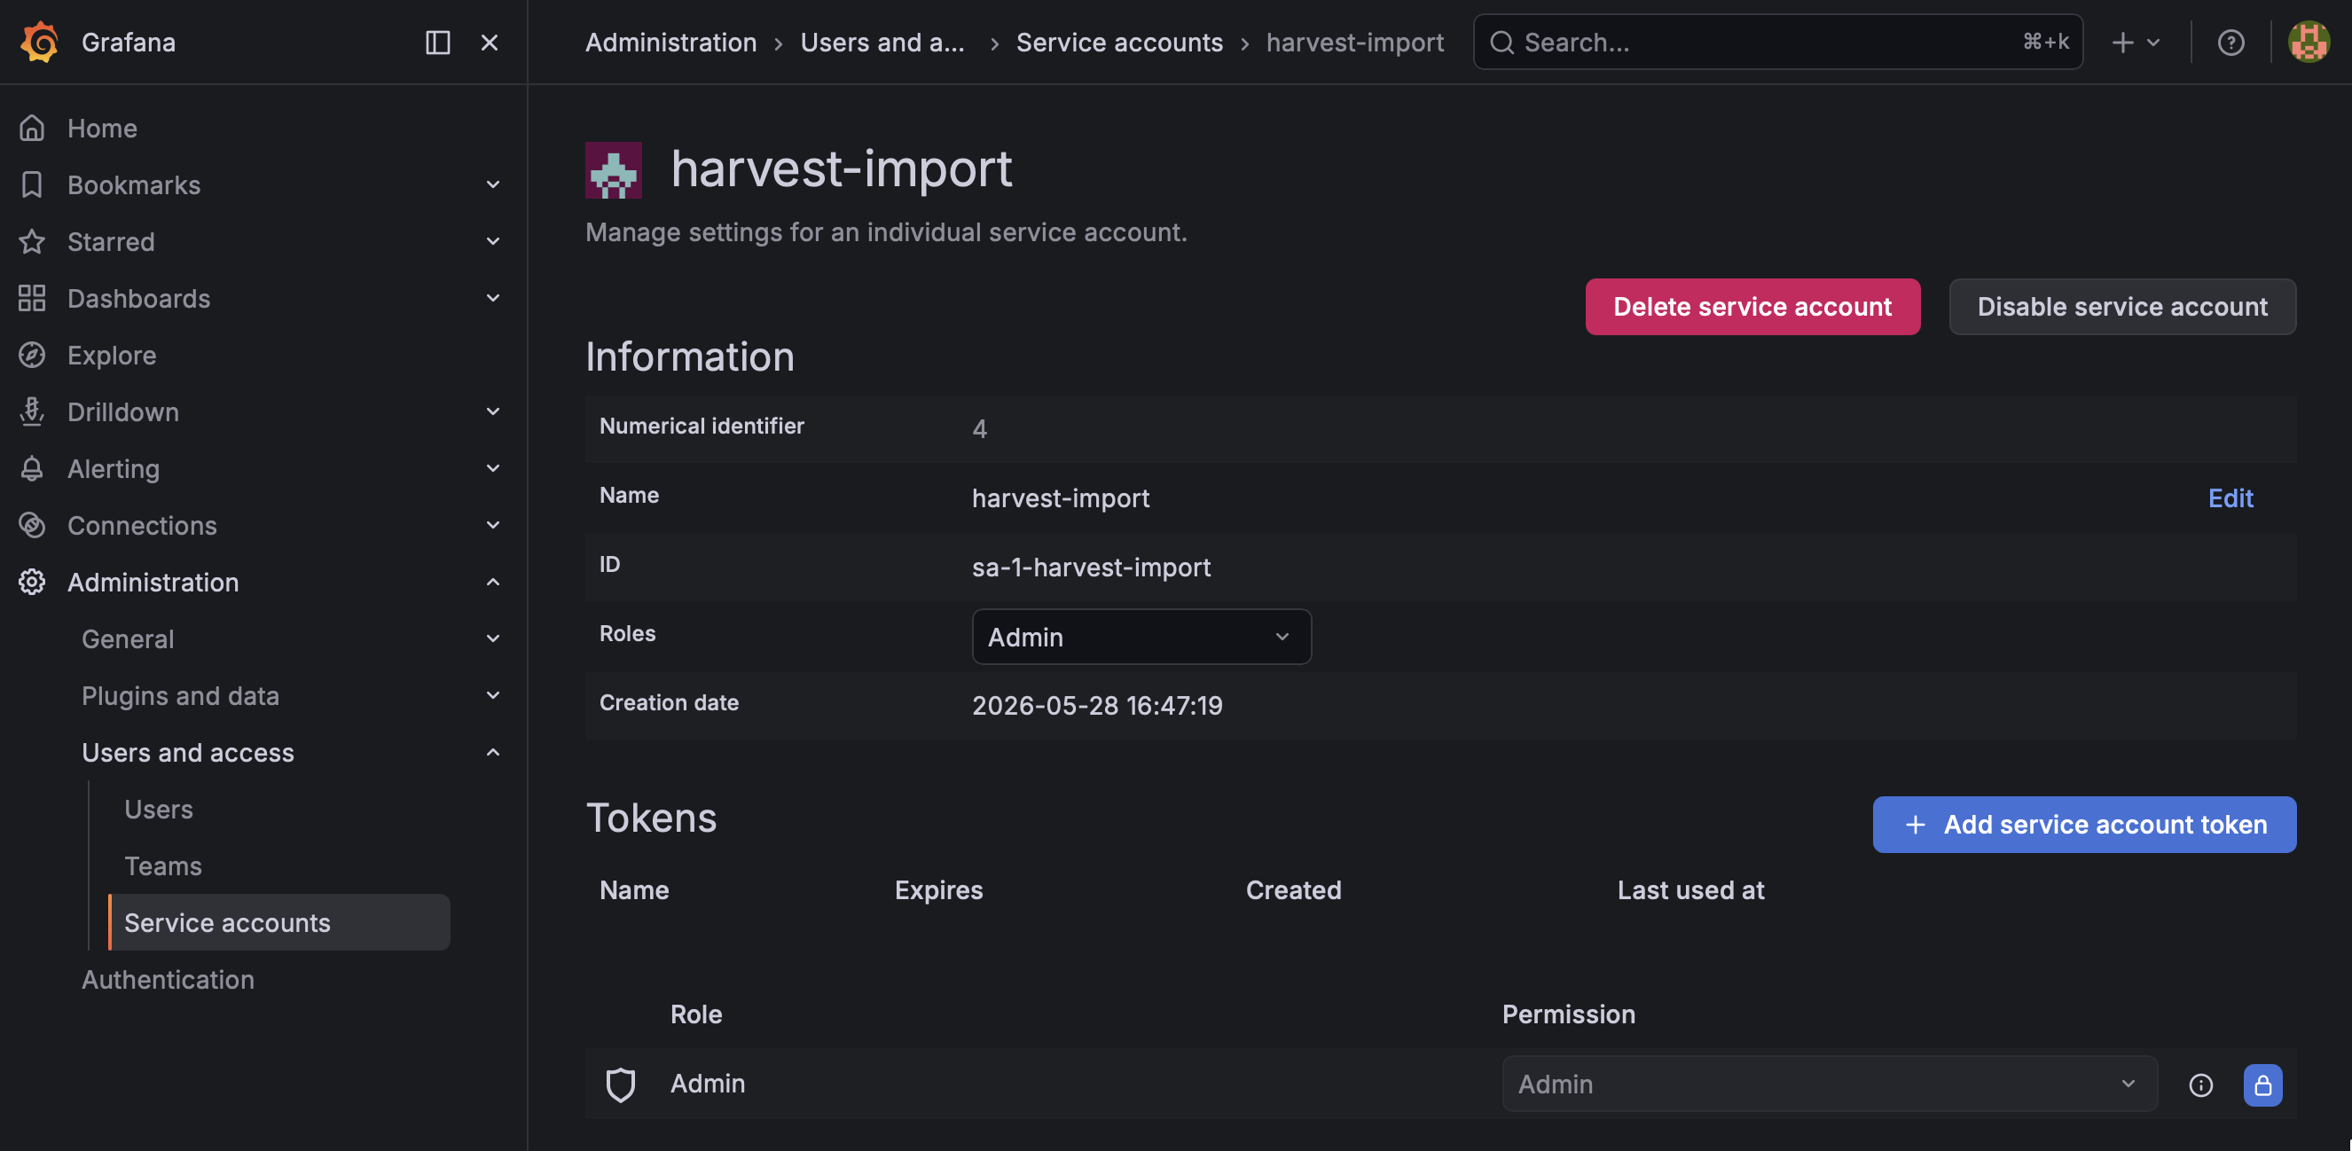Click the permission info circle icon
This screenshot has height=1151, width=2352.
click(2200, 1084)
